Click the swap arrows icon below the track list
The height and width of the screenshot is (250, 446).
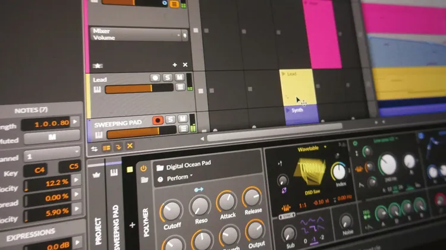click(94, 148)
